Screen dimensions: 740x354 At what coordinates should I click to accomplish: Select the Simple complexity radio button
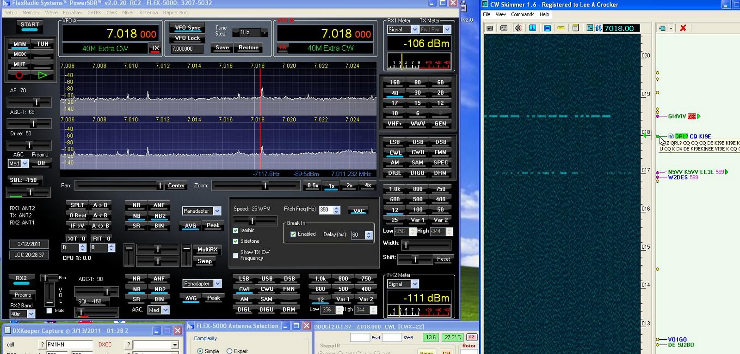coord(200,351)
